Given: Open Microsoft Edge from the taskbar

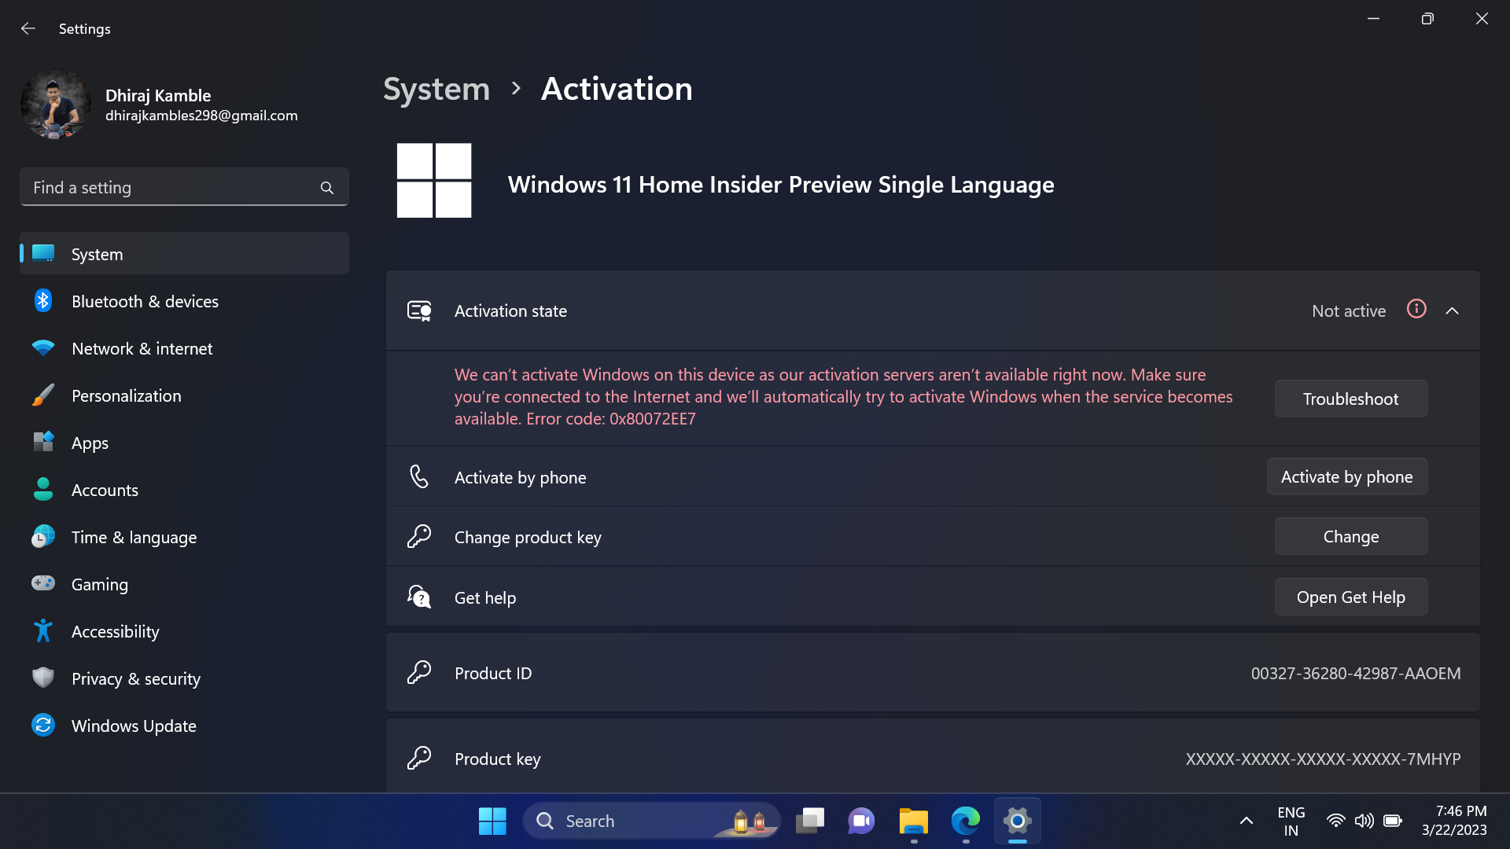Looking at the screenshot, I should click(965, 821).
